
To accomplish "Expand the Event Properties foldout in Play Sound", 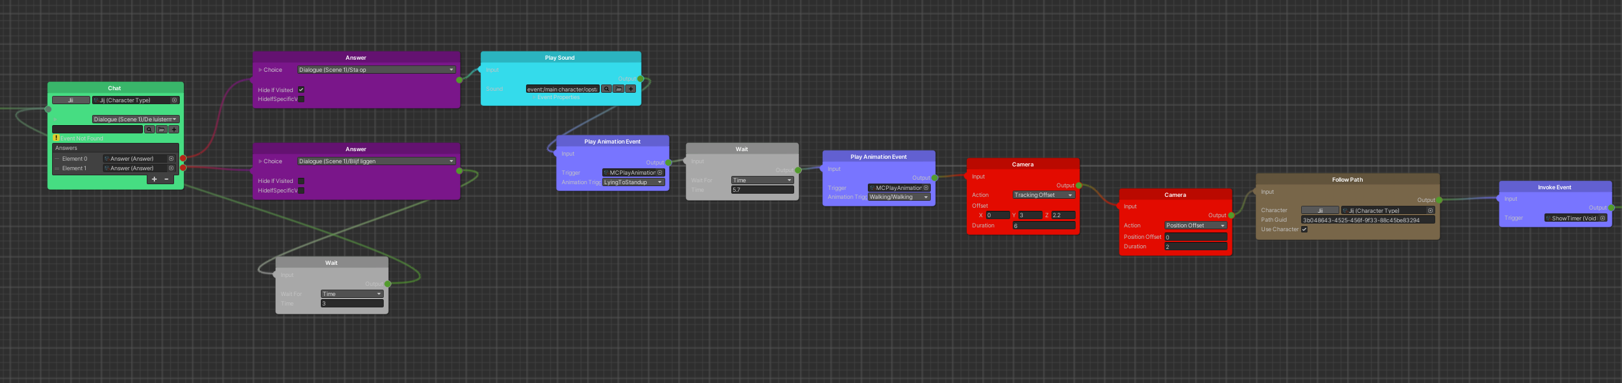I will 558,97.
